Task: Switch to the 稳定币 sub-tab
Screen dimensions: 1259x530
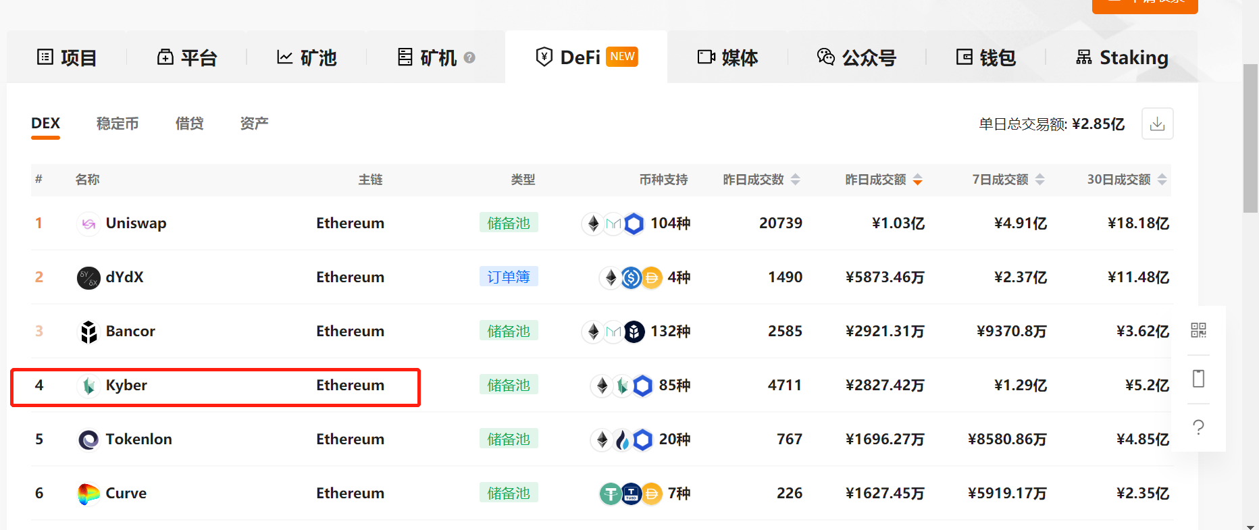Action: (x=118, y=124)
